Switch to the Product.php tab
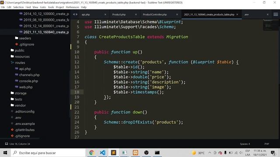The width and height of the screenshot is (280, 157). (x=119, y=14)
